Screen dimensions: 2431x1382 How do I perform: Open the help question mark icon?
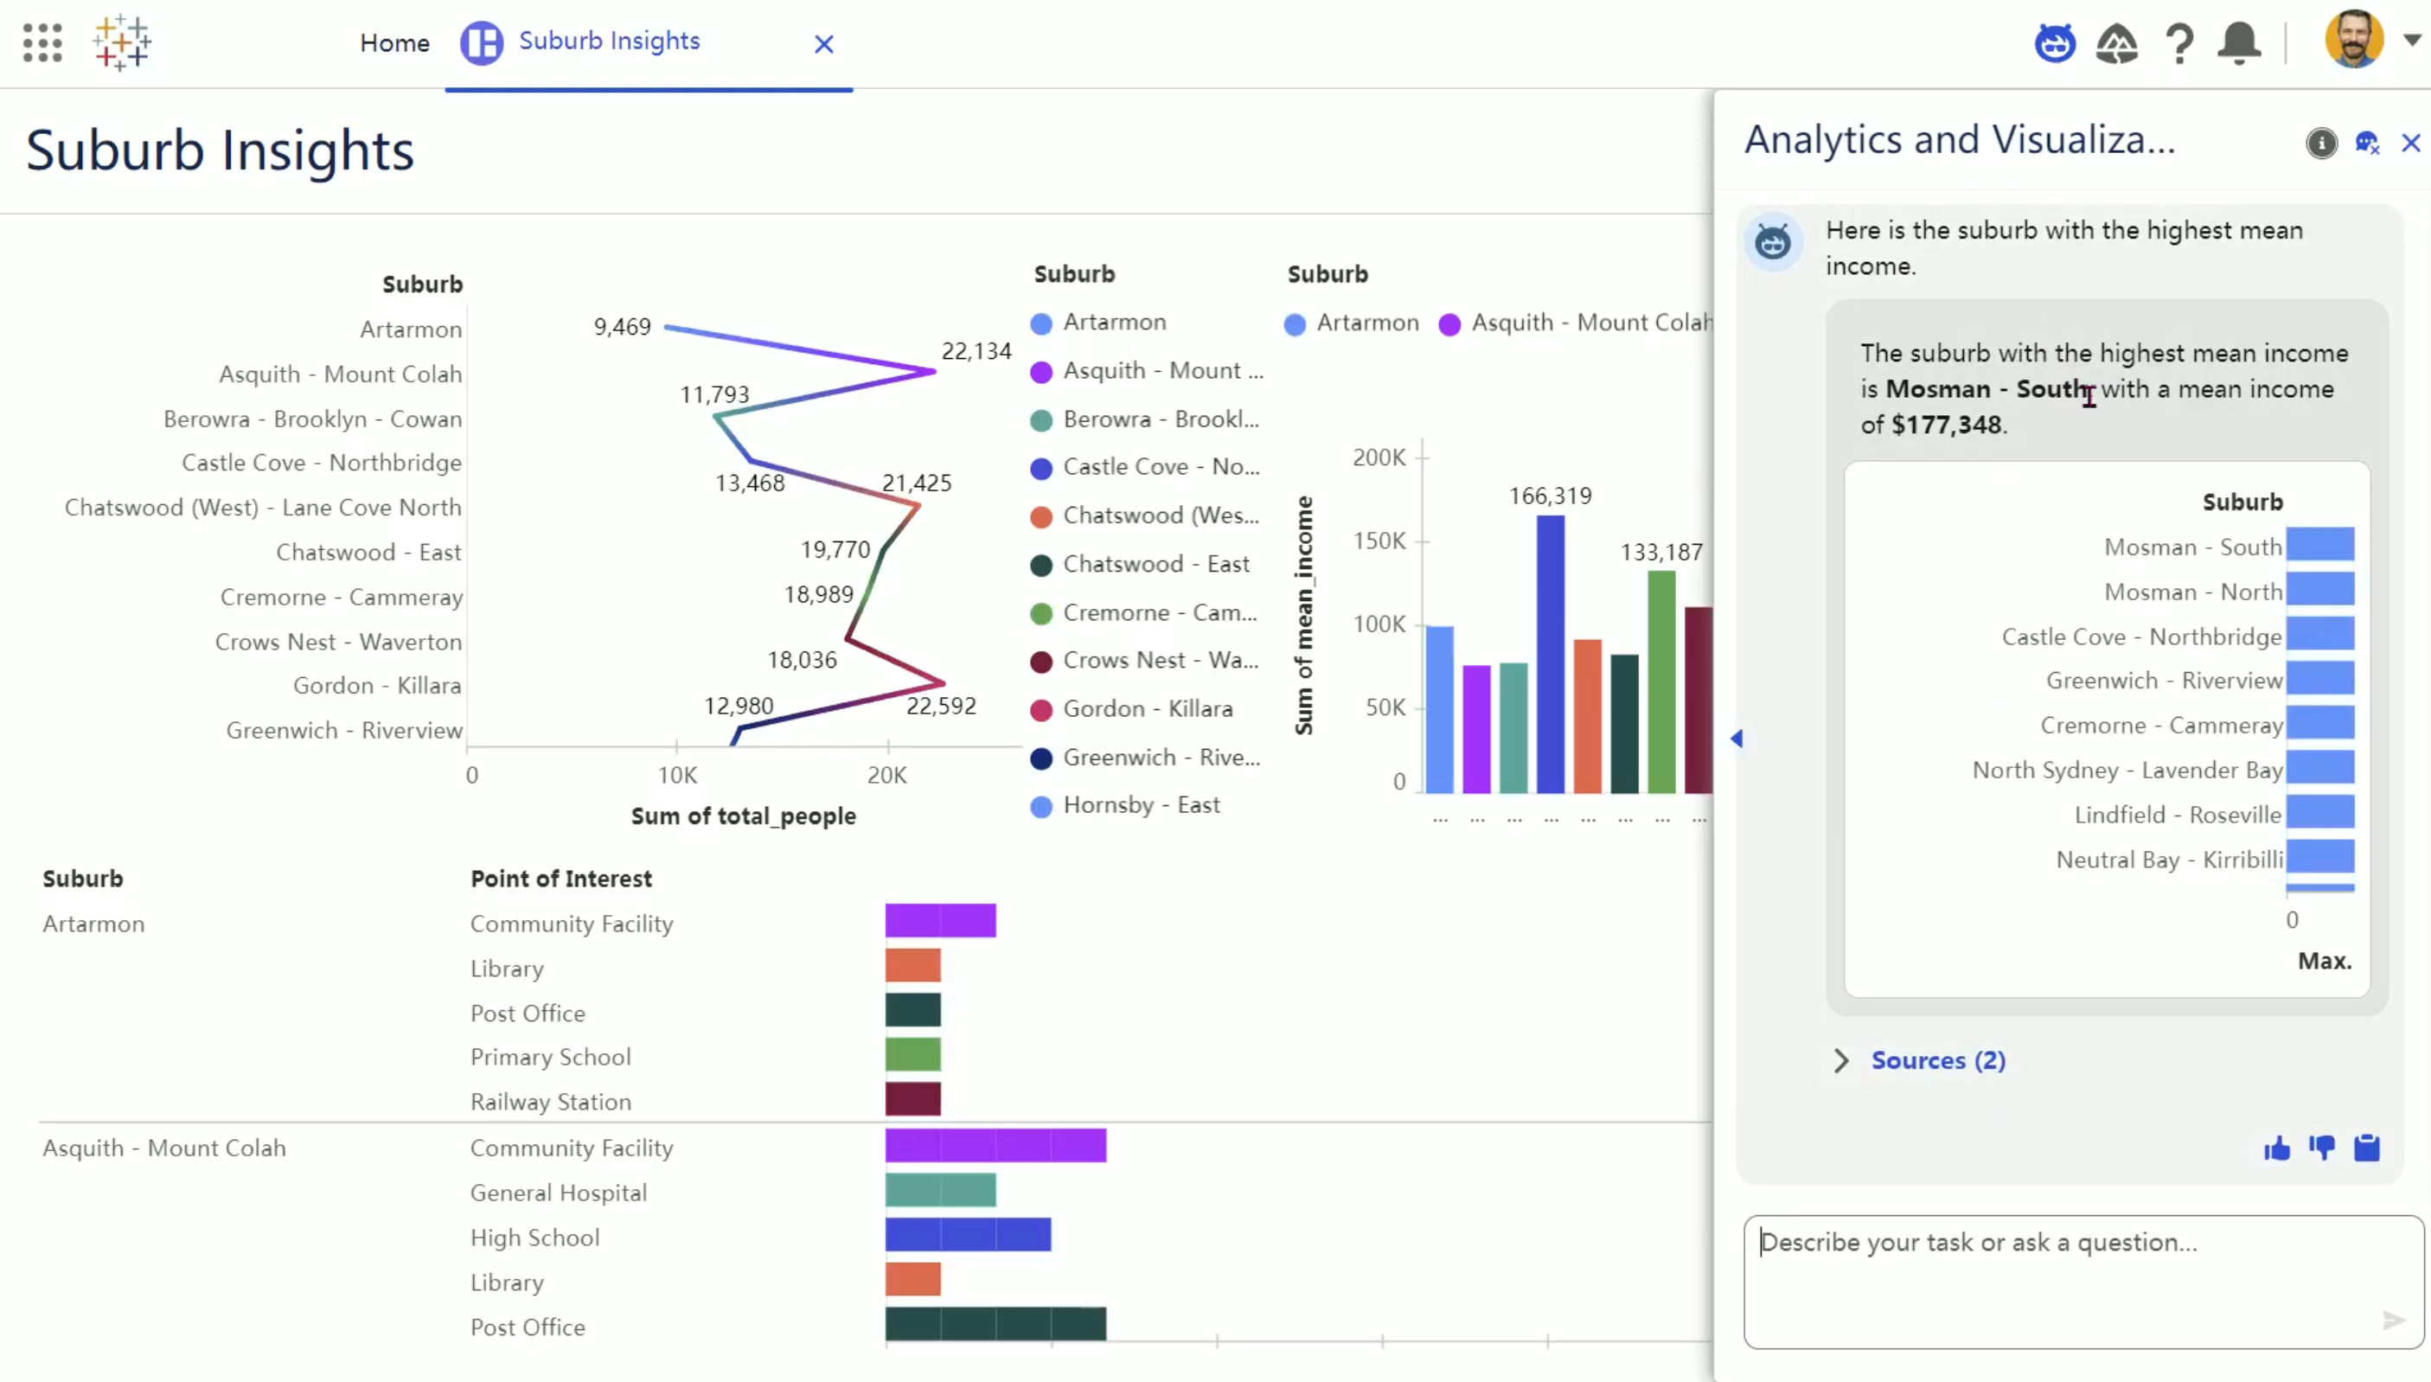click(2179, 42)
